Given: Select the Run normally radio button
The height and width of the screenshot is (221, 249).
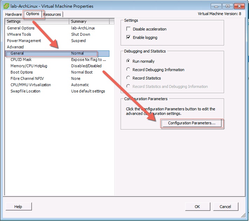Looking at the screenshot, I should tap(128, 61).
